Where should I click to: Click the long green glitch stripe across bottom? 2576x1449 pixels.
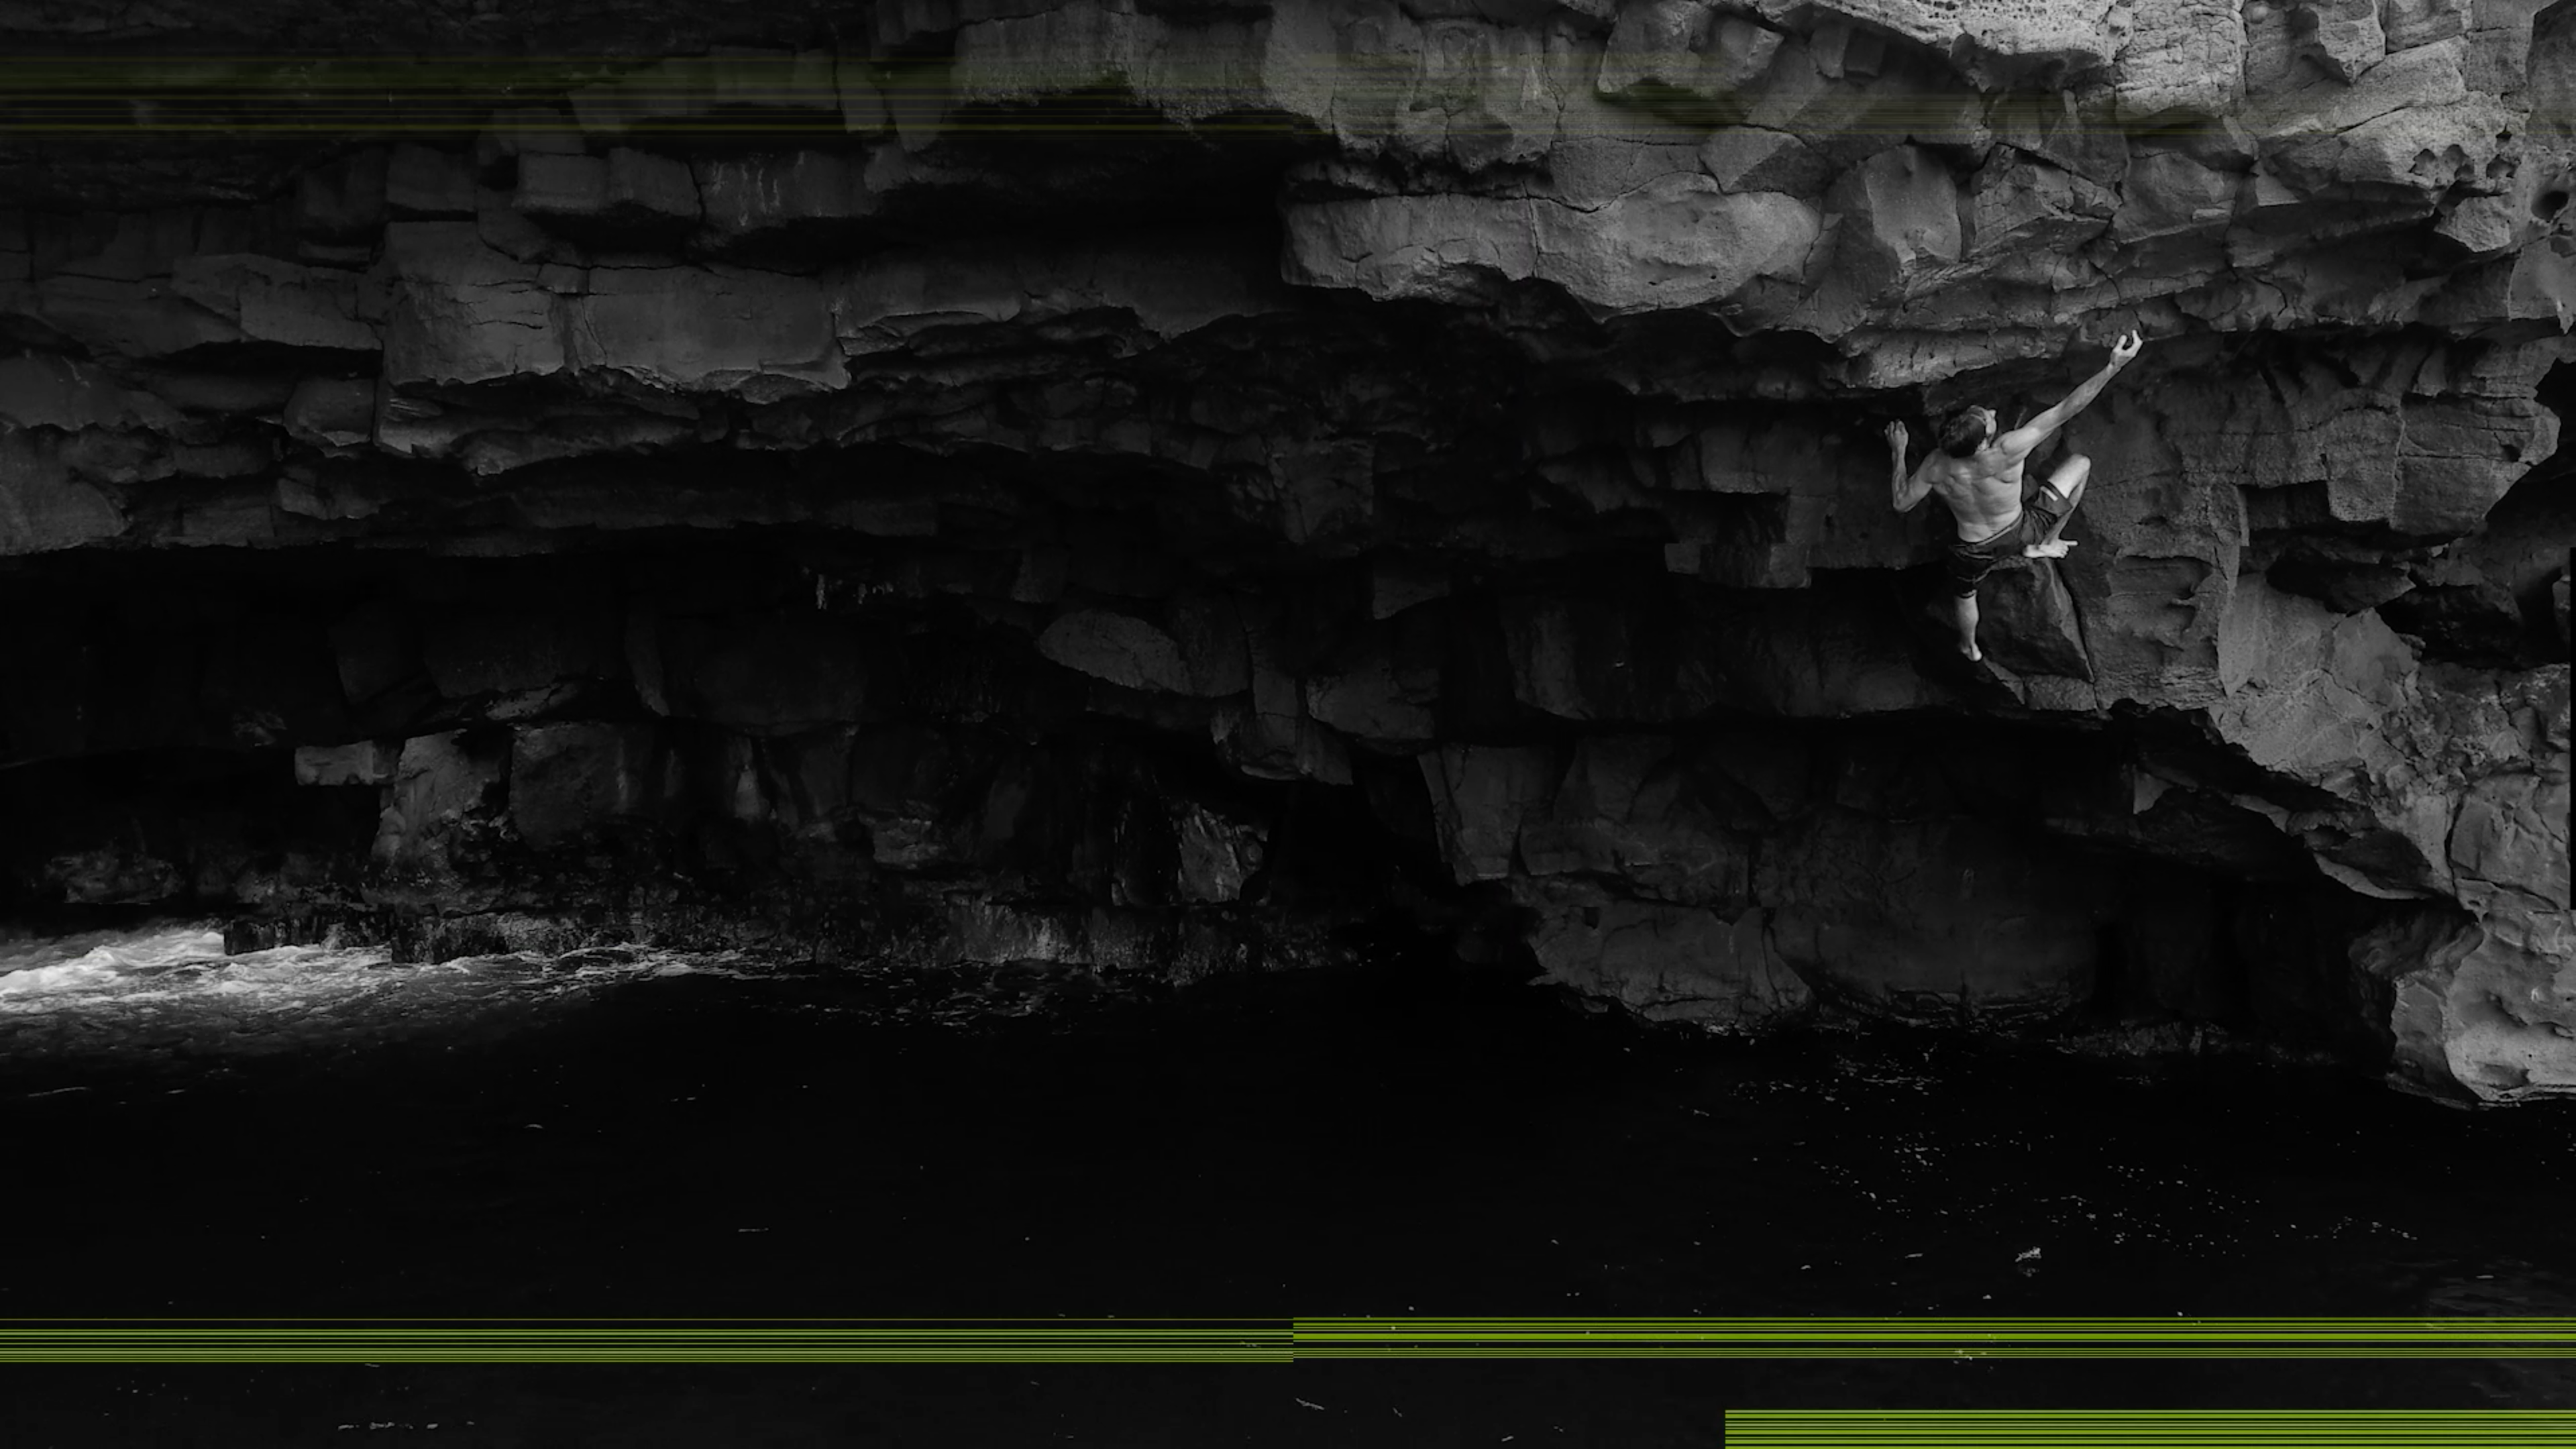1000,1340
